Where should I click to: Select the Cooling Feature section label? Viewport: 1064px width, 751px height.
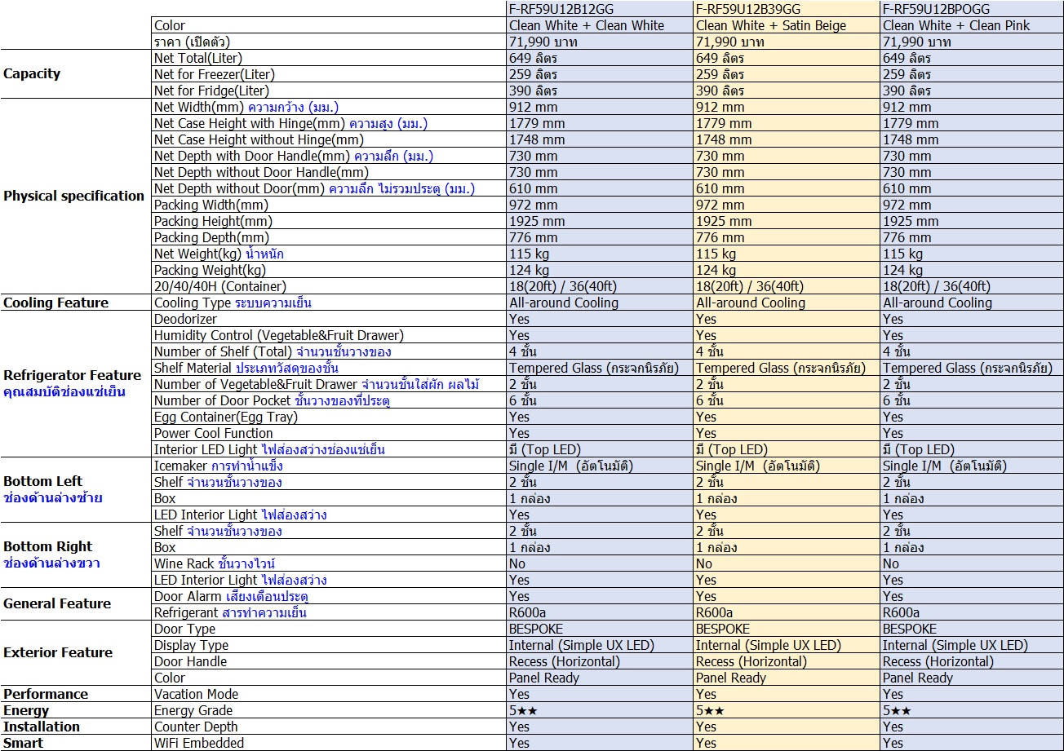55,303
